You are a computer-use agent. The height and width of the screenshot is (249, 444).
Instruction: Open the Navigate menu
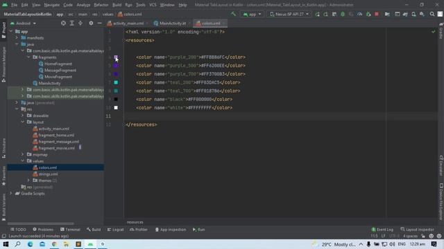[x=52, y=5]
